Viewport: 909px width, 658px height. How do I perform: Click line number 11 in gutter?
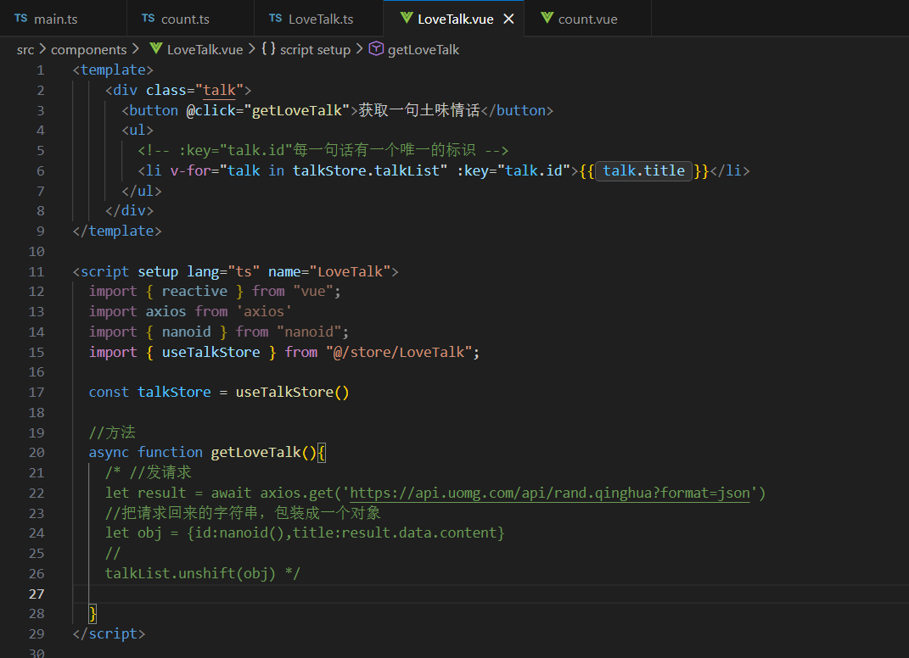[x=36, y=271]
